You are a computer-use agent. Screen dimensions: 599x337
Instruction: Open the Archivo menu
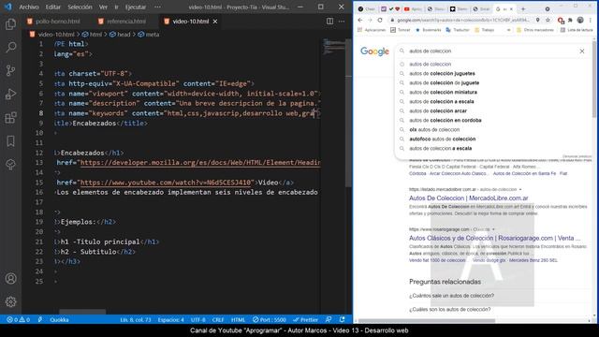point(29,7)
